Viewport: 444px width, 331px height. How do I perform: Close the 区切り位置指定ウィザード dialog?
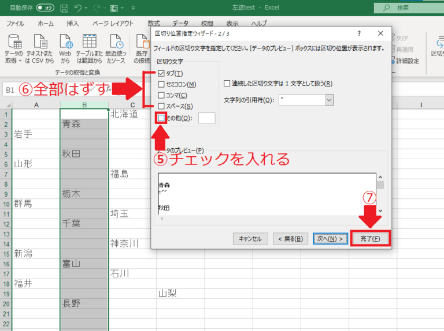pos(380,33)
